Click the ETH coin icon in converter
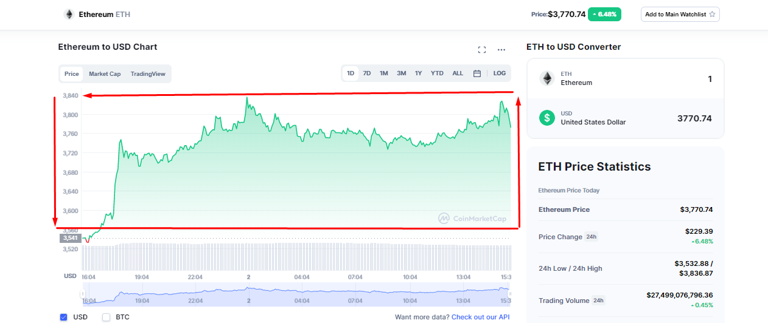768x323 pixels. click(546, 78)
